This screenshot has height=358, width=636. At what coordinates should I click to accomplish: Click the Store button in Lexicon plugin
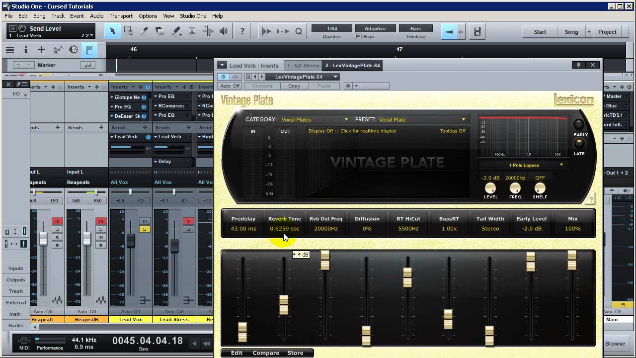(295, 353)
